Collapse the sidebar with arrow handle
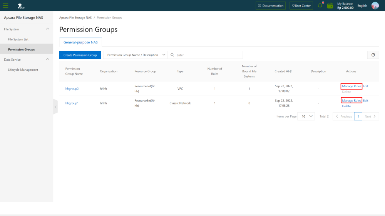 [55, 107]
